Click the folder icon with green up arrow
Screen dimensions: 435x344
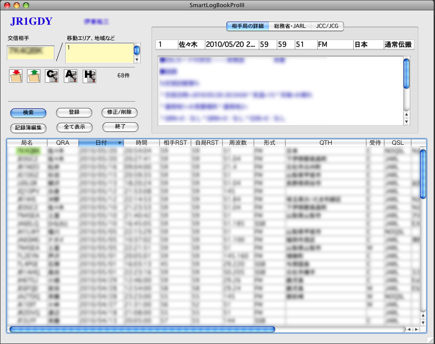pyautogui.click(x=34, y=76)
